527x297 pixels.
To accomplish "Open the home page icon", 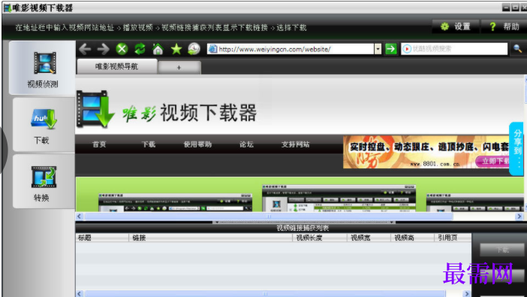I will (x=158, y=49).
